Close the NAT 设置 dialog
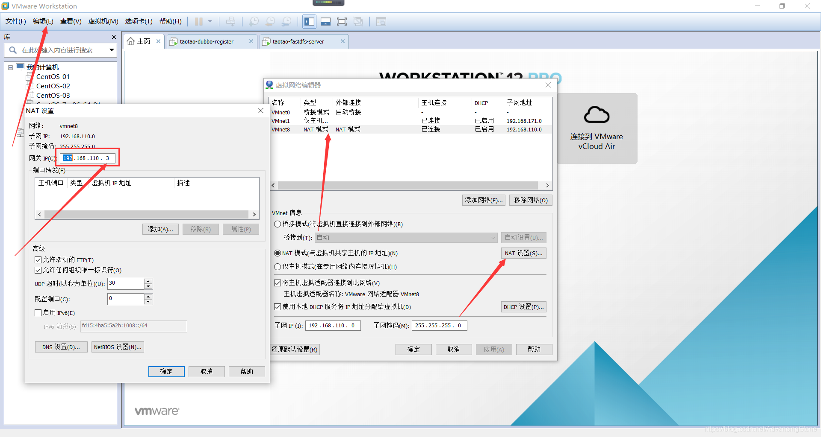The image size is (821, 437). (261, 111)
